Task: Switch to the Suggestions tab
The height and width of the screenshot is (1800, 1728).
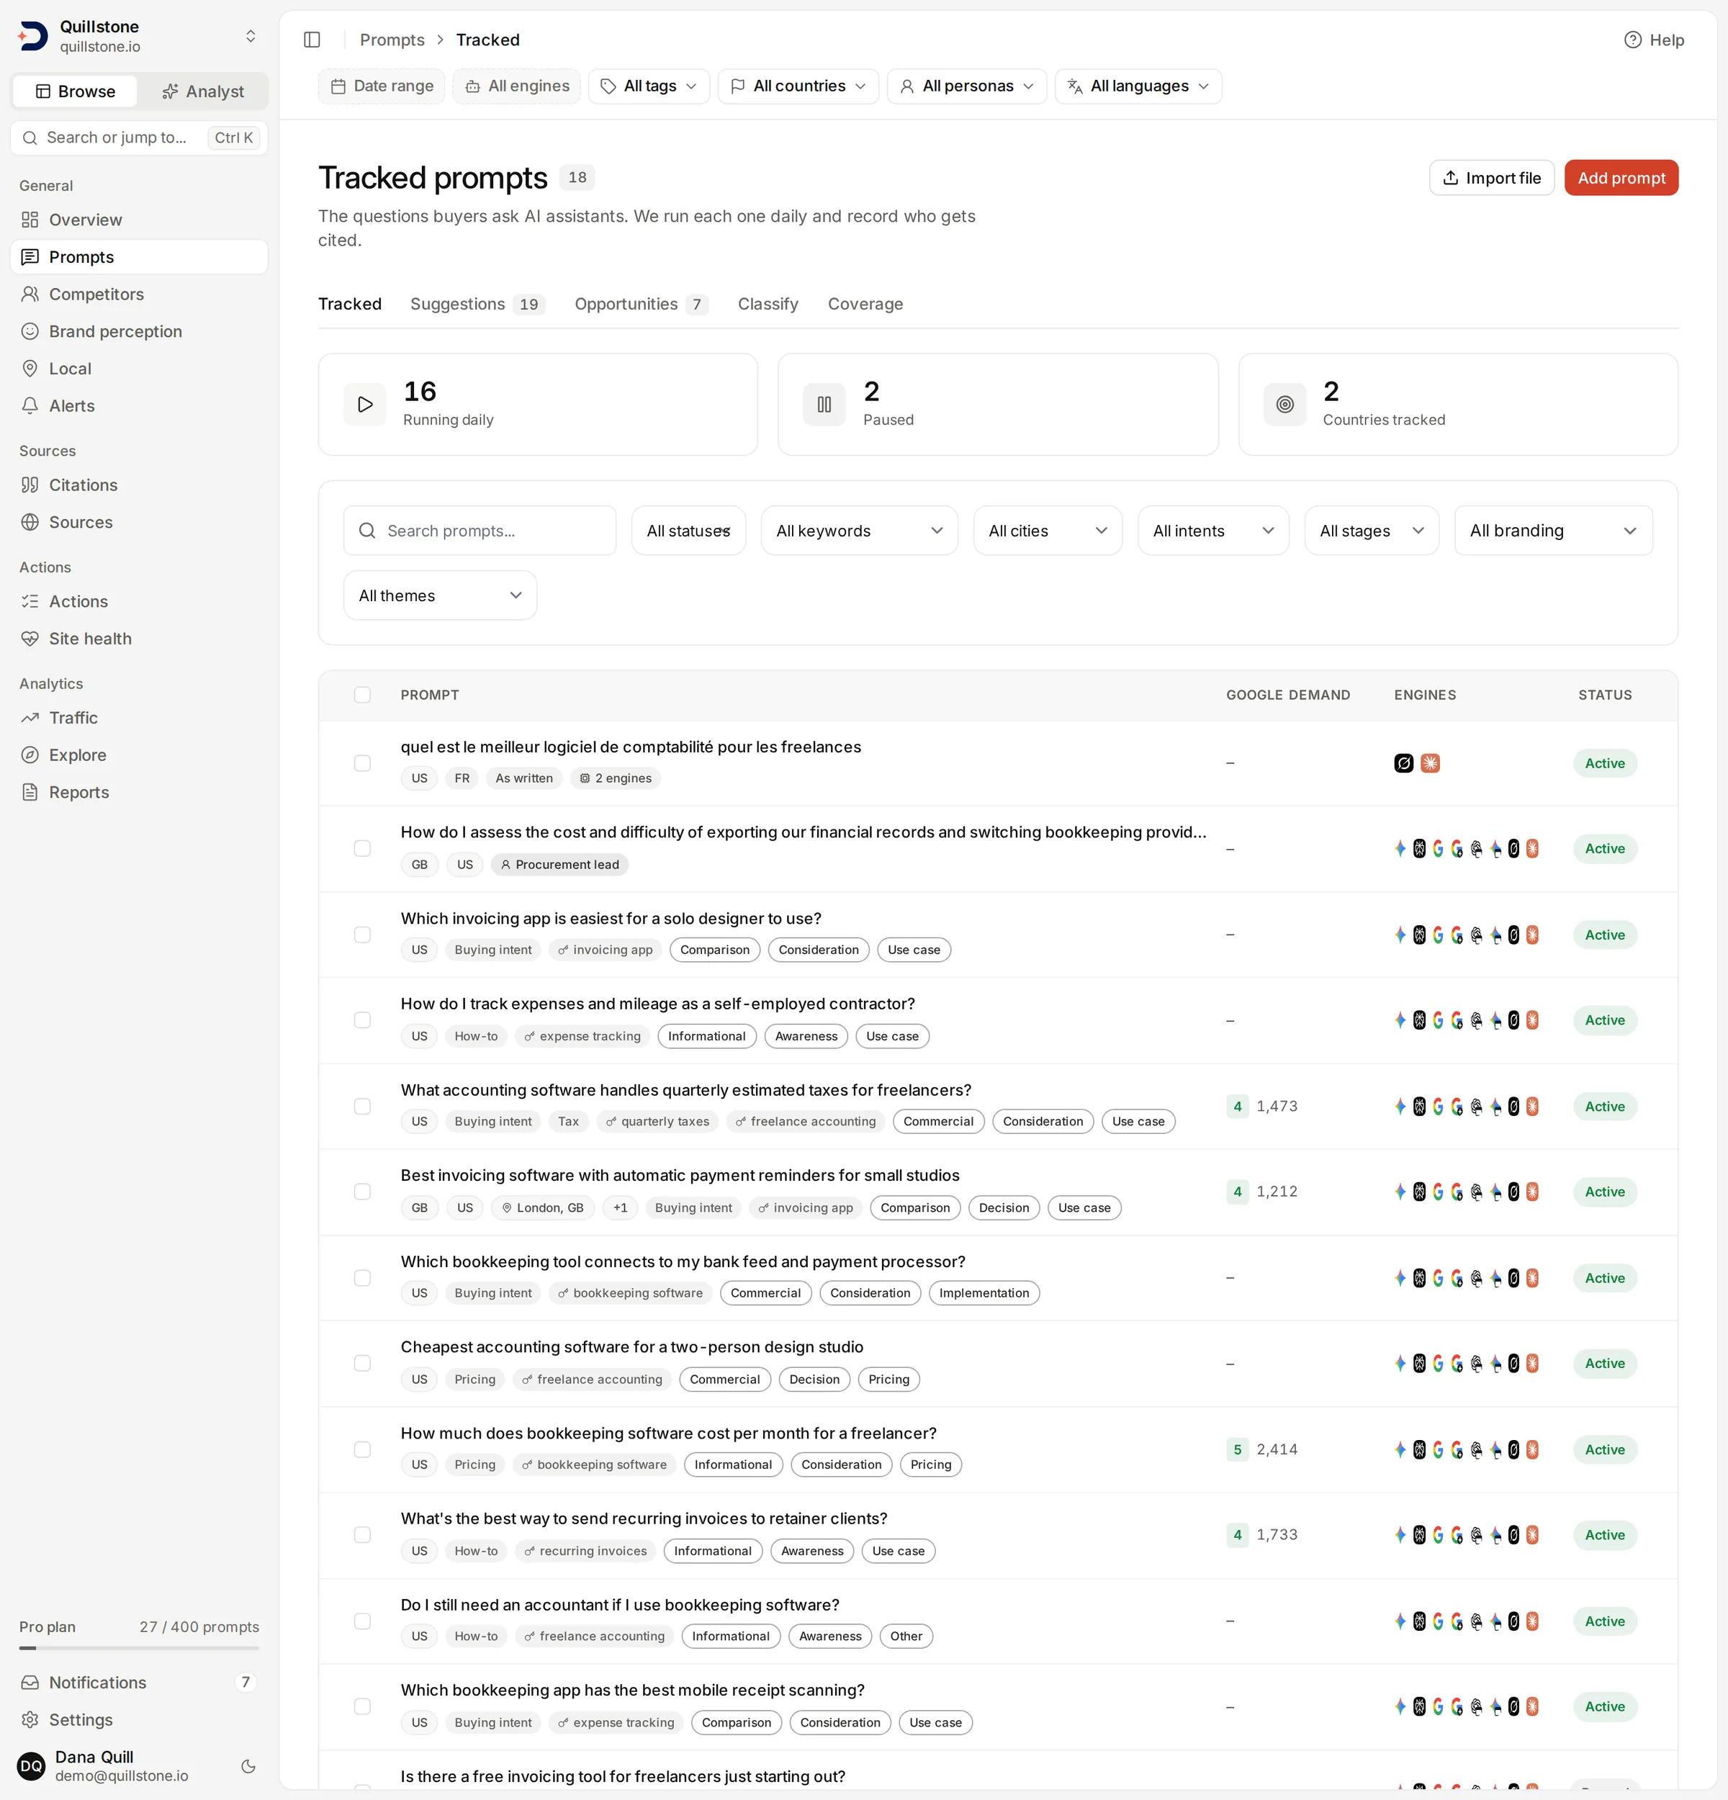Action: 477,304
